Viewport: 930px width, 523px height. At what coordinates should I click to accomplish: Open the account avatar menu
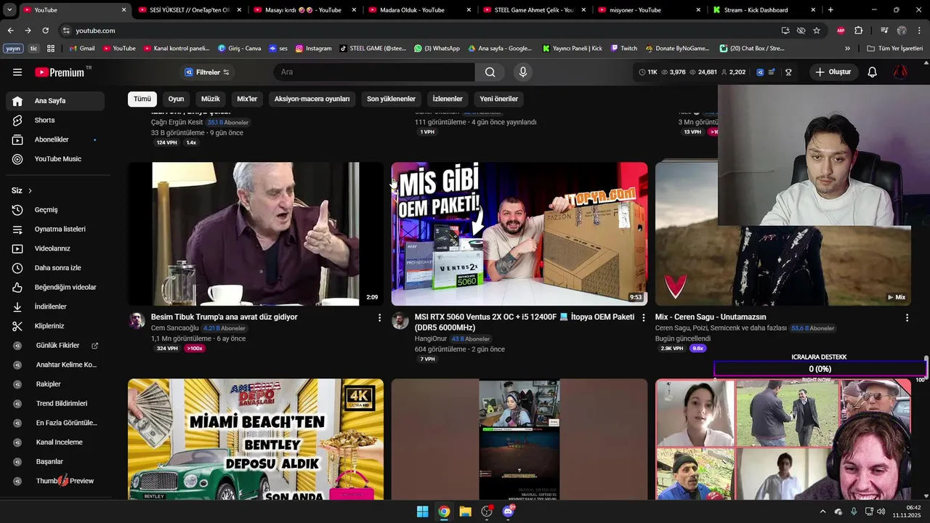click(900, 72)
